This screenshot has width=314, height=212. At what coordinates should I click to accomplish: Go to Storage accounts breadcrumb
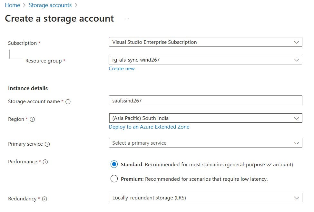coord(50,5)
